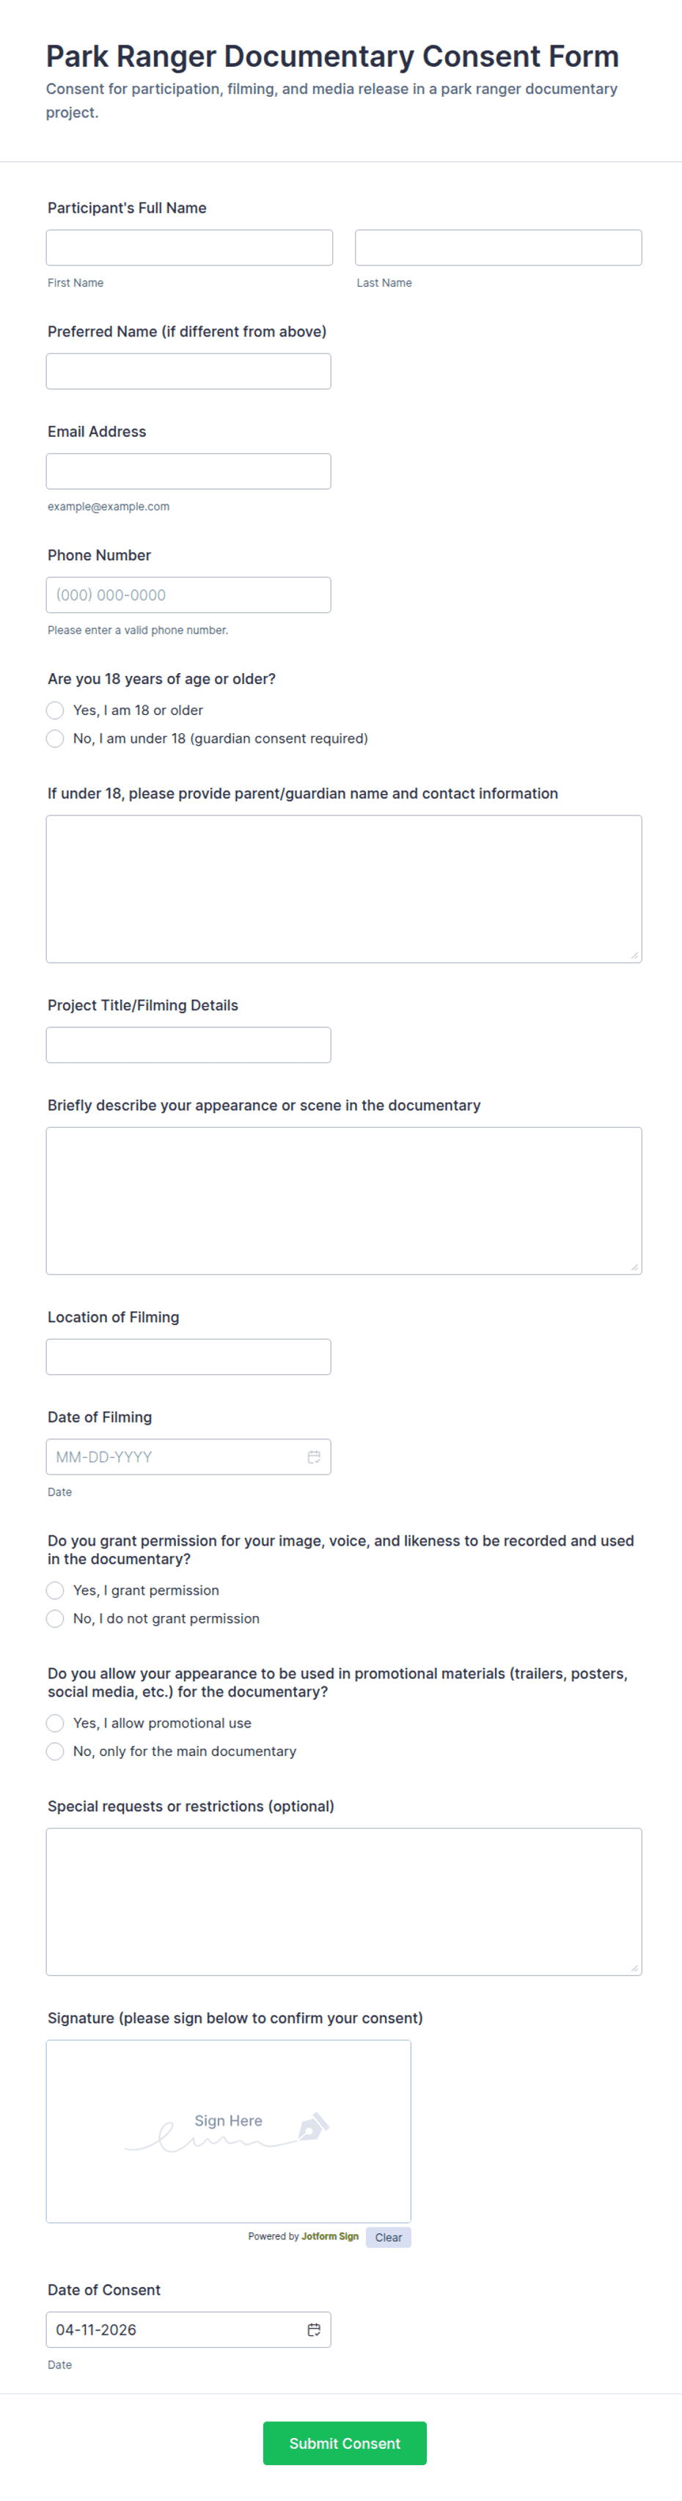Click the Sign Here signature pad

point(228,2131)
